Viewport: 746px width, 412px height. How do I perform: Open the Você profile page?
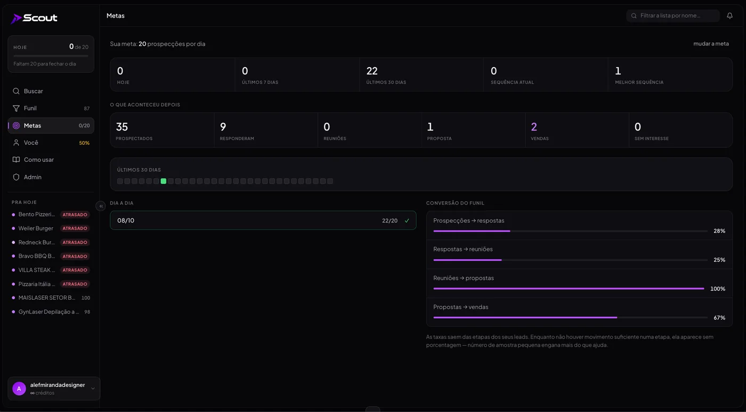click(51, 143)
